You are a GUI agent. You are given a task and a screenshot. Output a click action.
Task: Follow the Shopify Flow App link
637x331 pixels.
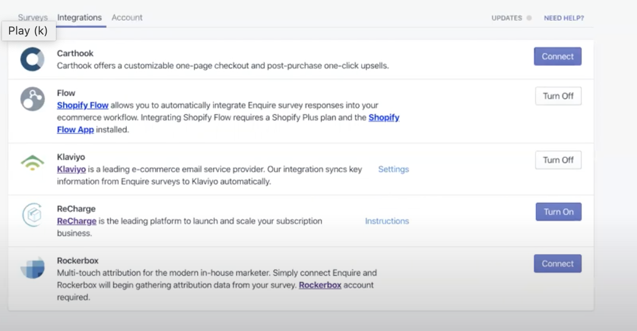tap(75, 129)
